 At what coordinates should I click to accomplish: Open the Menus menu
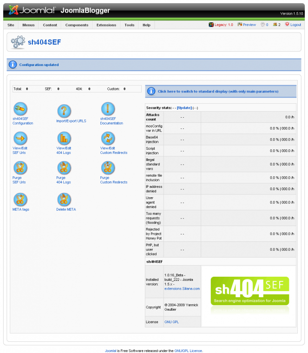tap(28, 25)
